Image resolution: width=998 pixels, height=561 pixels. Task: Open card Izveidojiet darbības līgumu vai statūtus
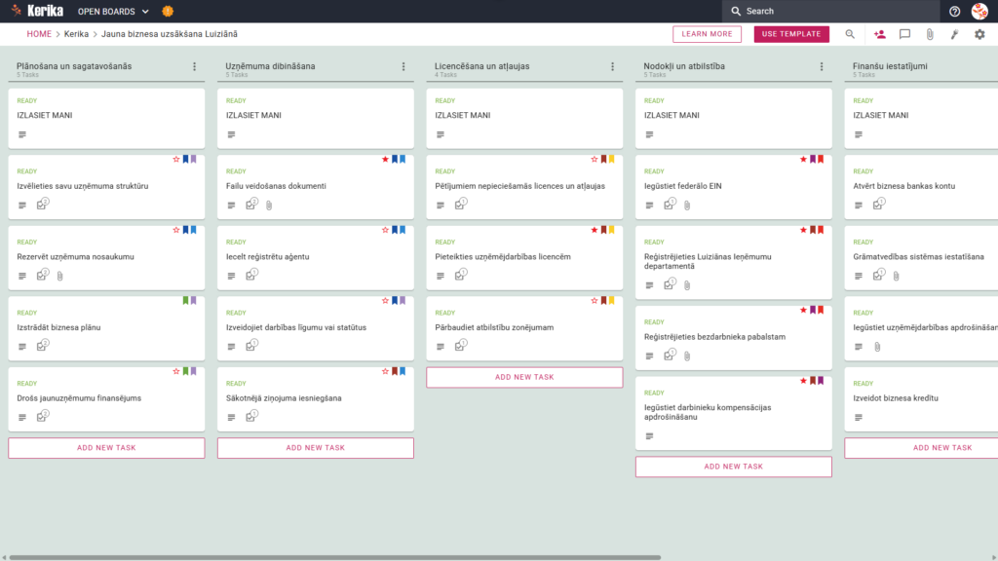click(x=316, y=328)
